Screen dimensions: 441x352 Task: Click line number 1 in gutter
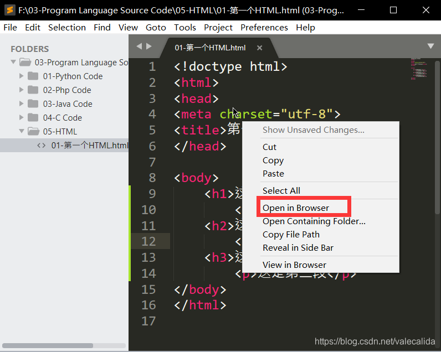click(x=152, y=66)
